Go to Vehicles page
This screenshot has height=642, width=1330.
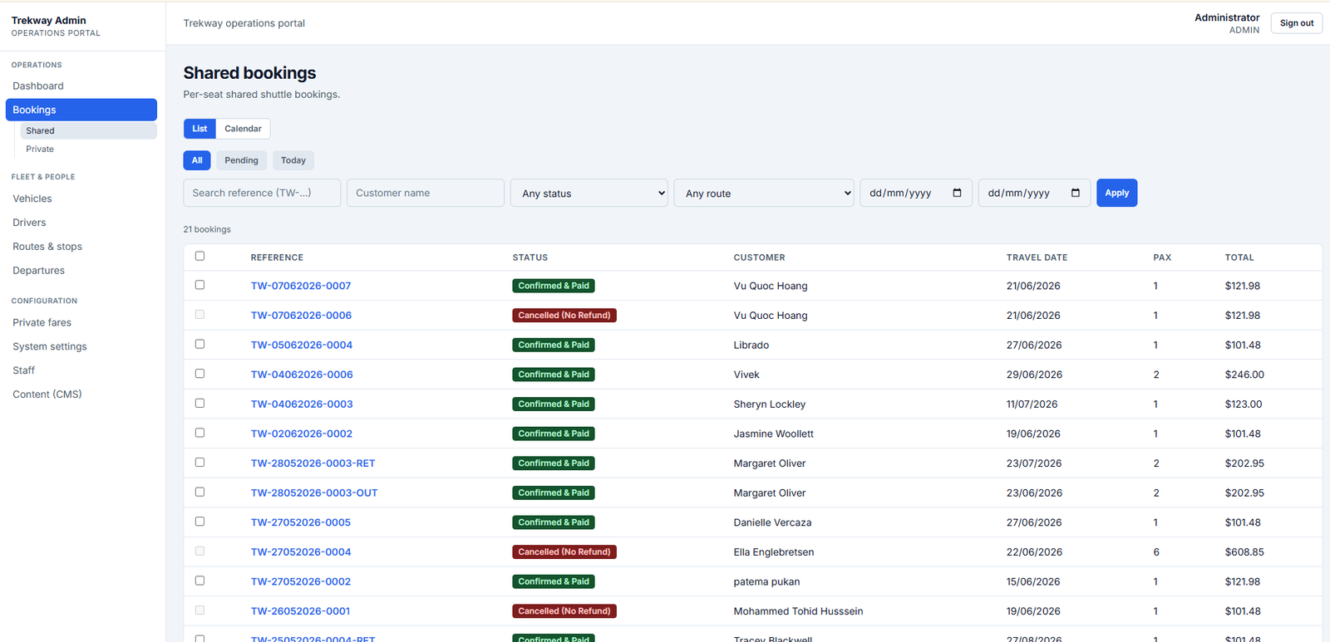click(81, 198)
